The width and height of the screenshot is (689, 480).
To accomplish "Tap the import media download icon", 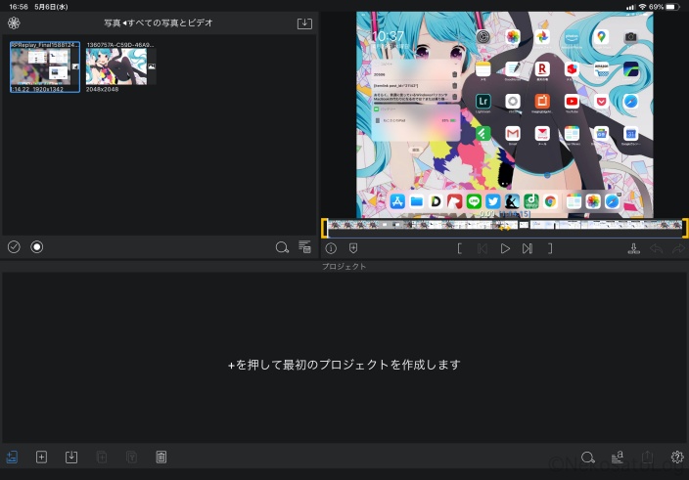I will click(304, 23).
